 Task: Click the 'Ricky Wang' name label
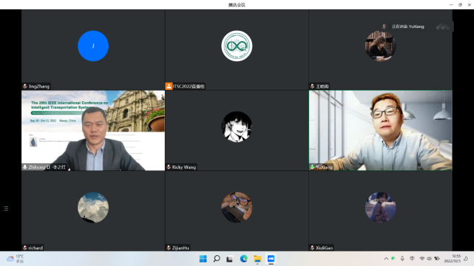184,167
